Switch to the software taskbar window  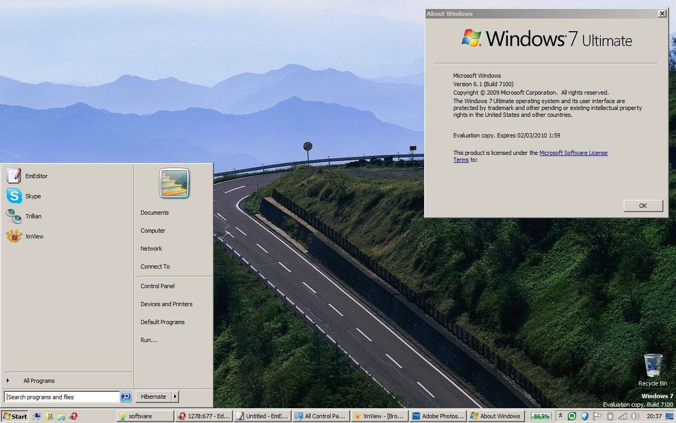pyautogui.click(x=145, y=416)
